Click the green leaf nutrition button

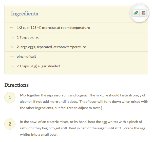136,13
